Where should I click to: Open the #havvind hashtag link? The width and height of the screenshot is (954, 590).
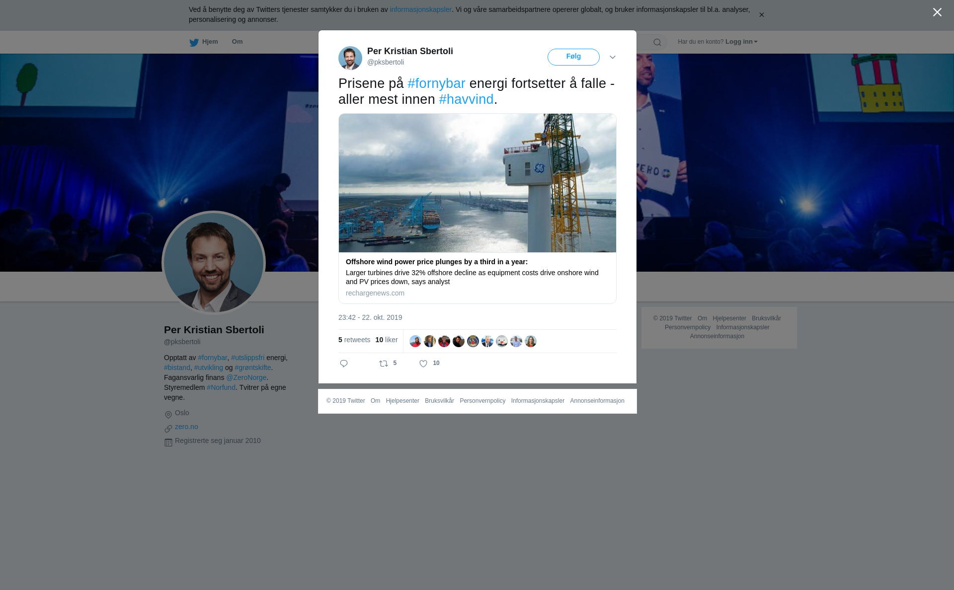tap(466, 99)
